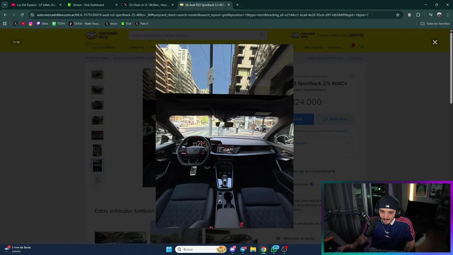Open the Mercado Play banner

click(x=327, y=35)
